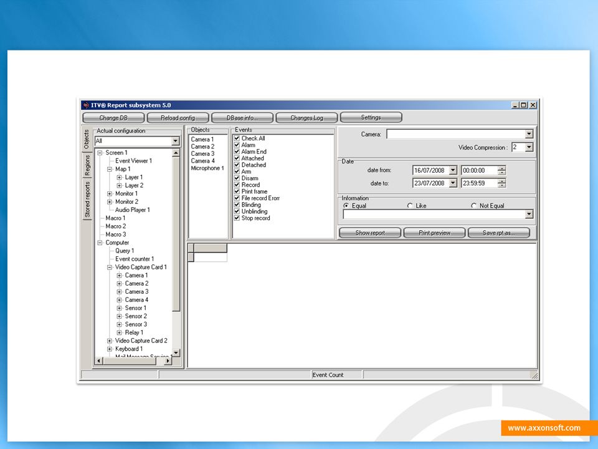Expand the Keyboard 1 tree node
This screenshot has height=449, width=598.
pyautogui.click(x=110, y=349)
